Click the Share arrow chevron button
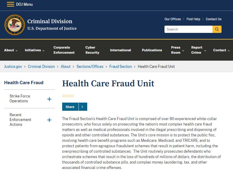Screen dimensions: 233x172 pyautogui.click(x=83, y=107)
